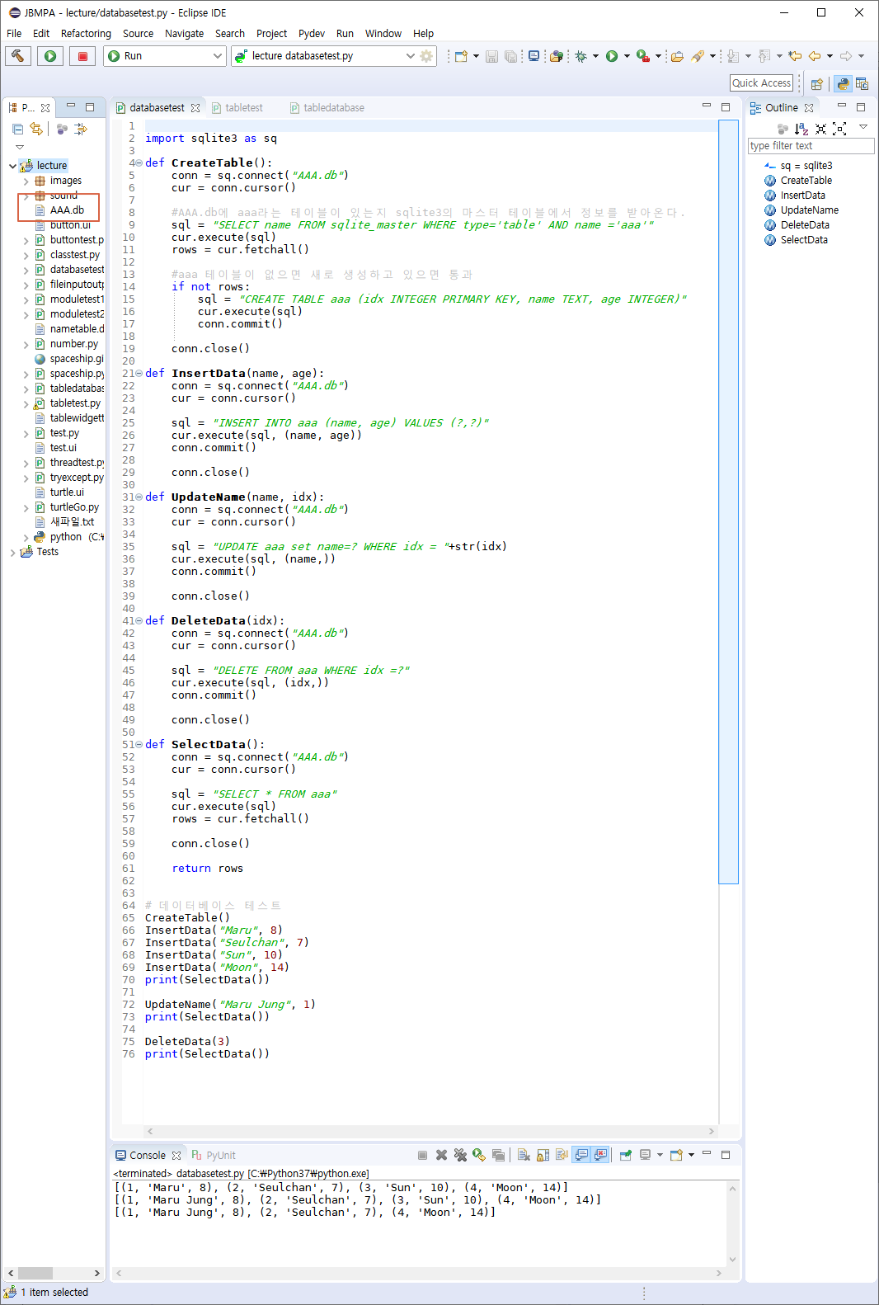Open the terminal/console monitor toolbar icon
This screenshot has height=1305, width=879.
click(x=534, y=56)
